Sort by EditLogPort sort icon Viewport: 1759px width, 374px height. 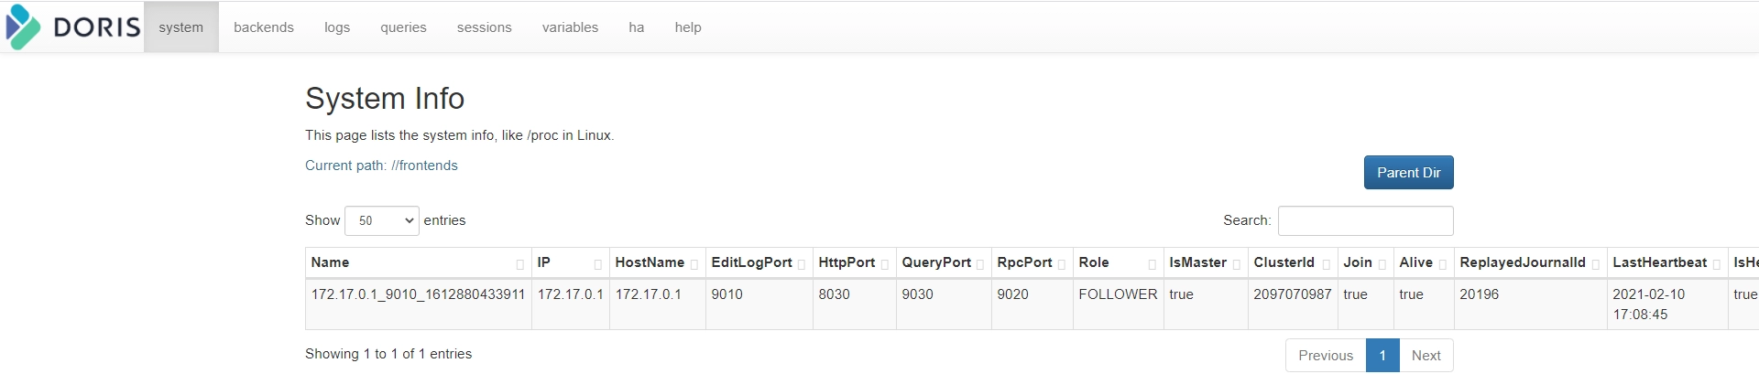click(801, 264)
